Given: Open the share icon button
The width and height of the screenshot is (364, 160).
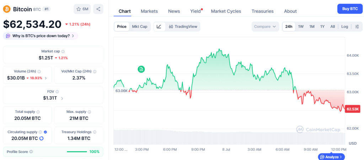Looking at the screenshot, I should pyautogui.click(x=98, y=9).
